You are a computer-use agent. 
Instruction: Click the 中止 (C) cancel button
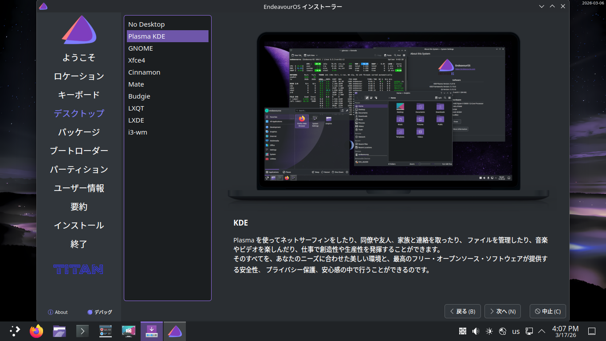(548, 311)
